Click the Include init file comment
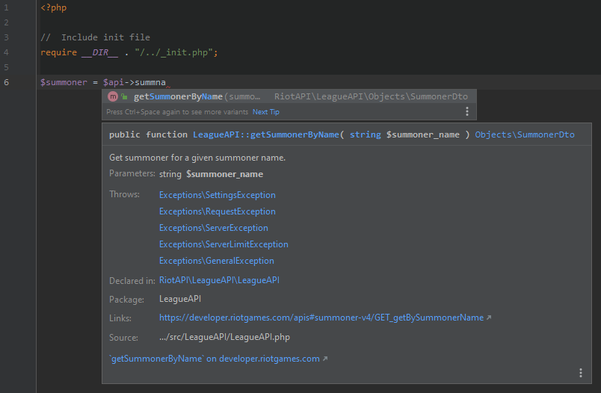Screen dimensions: 601x393 [x=96, y=37]
